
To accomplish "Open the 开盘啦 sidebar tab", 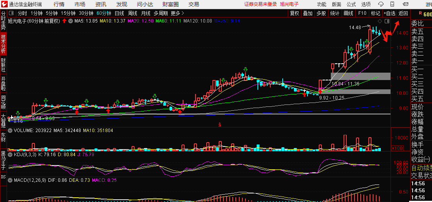I will [x=3, y=84].
